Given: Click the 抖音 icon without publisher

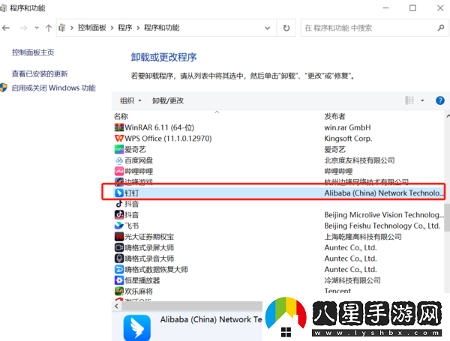Looking at the screenshot, I should pos(119,204).
